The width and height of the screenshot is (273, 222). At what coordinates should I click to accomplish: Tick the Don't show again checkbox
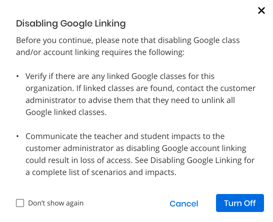(x=20, y=203)
